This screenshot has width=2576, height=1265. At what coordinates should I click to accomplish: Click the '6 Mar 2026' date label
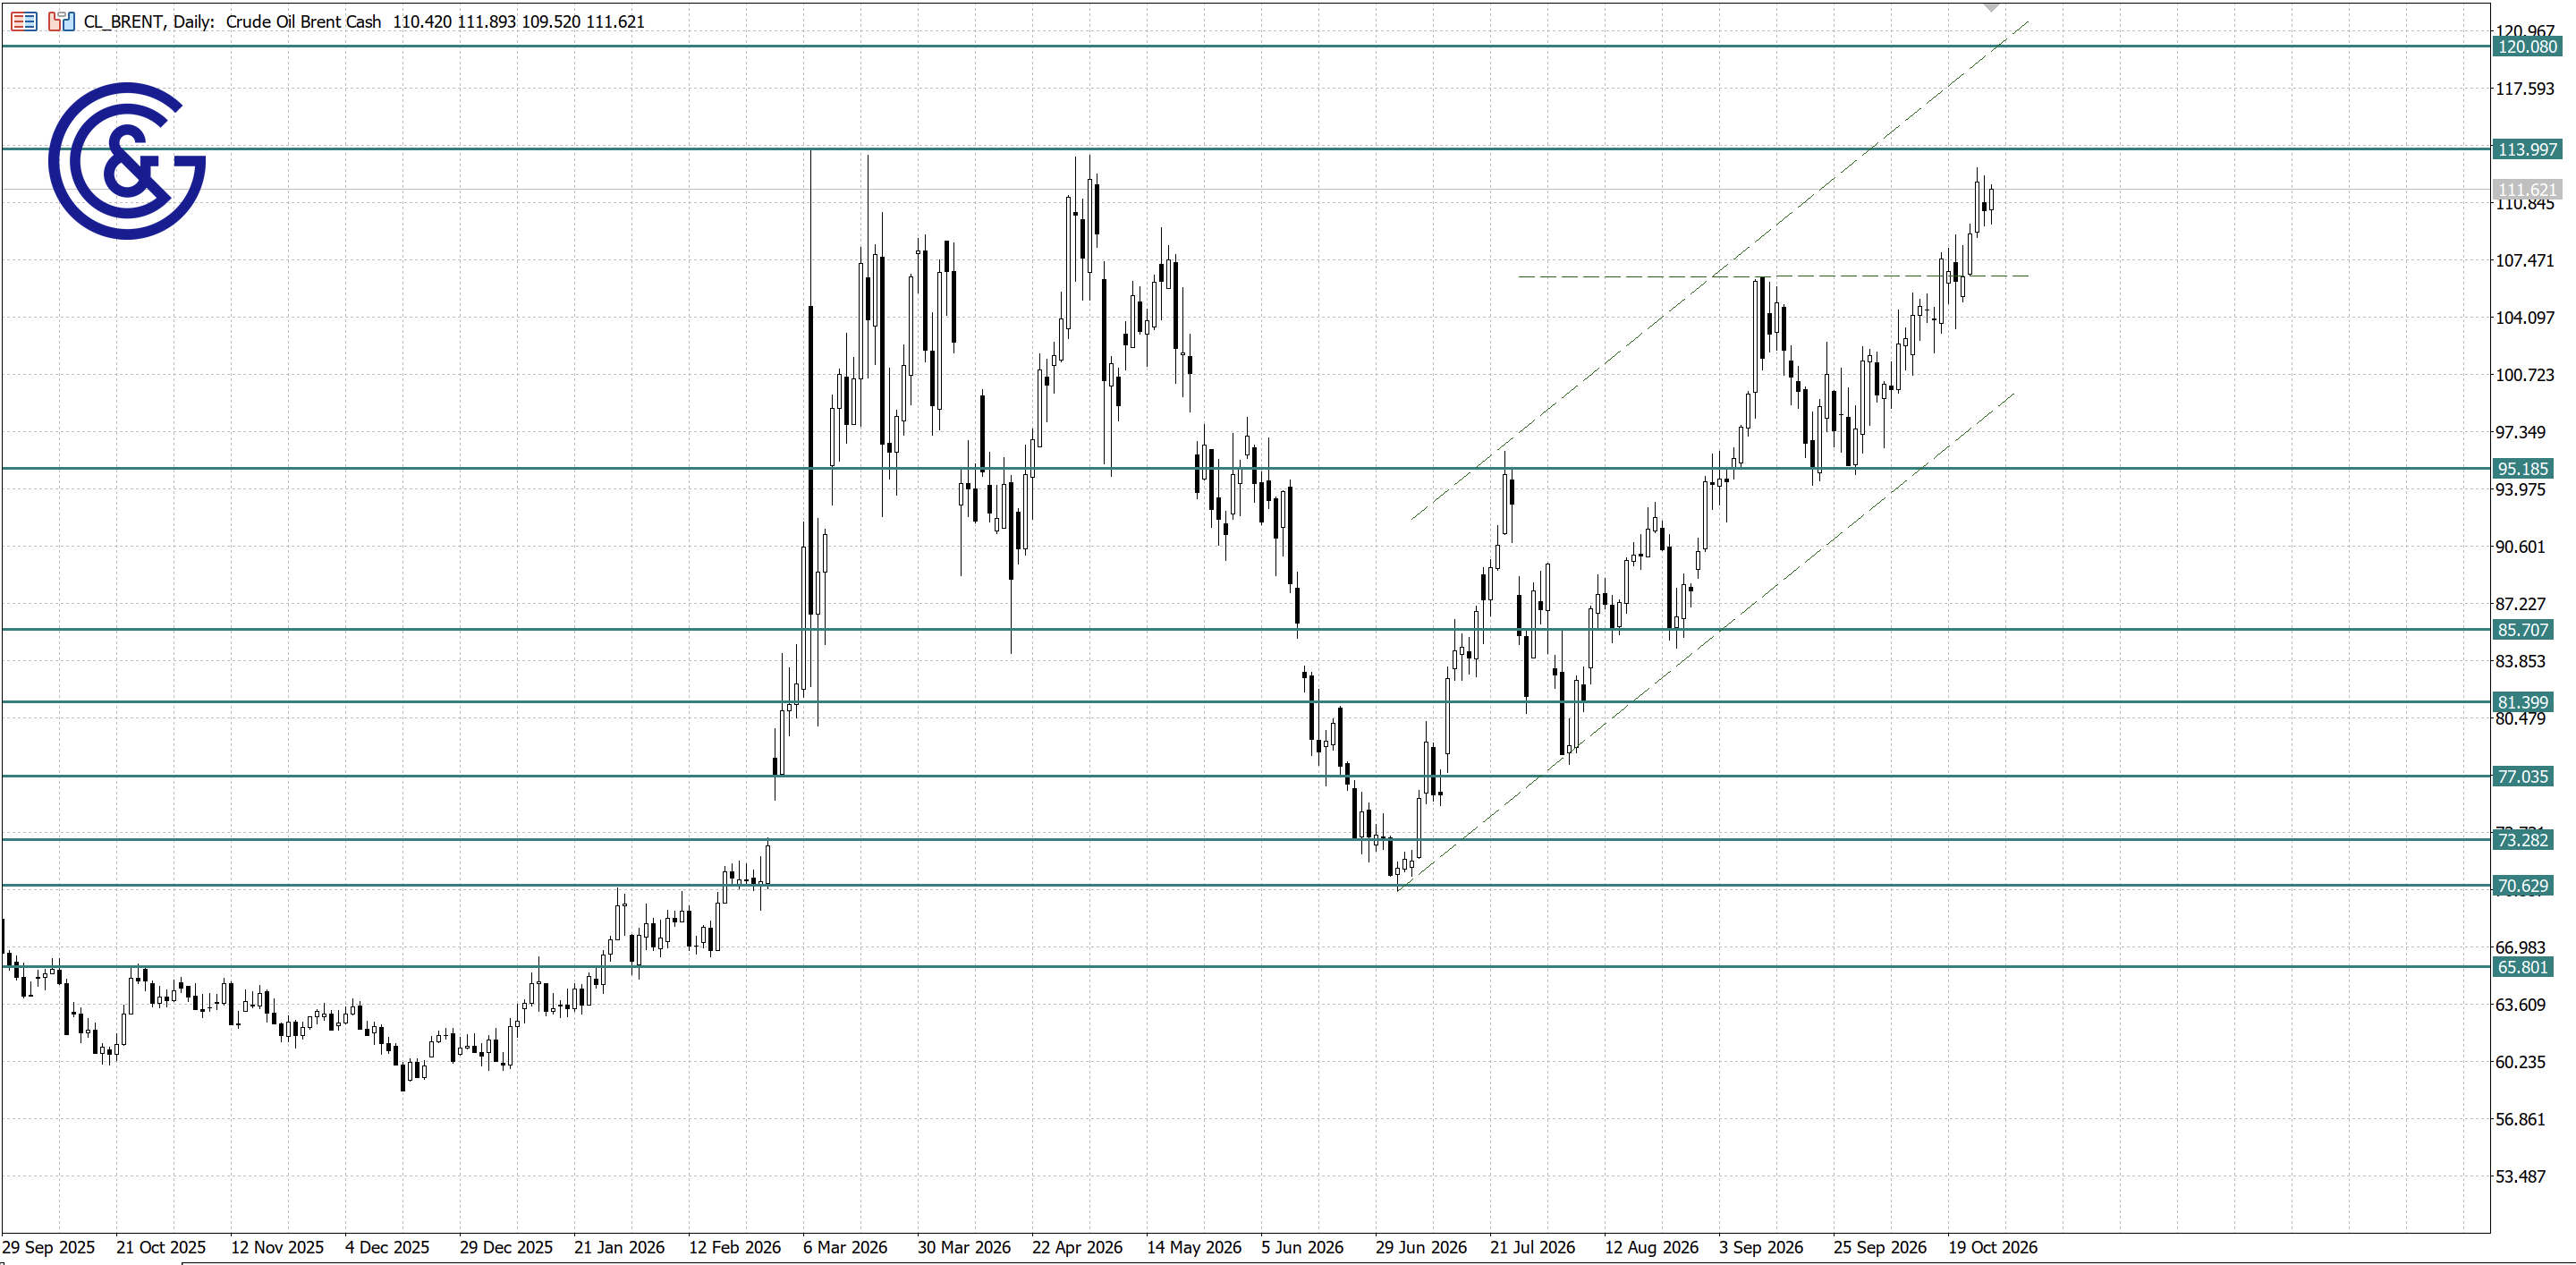point(845,1248)
